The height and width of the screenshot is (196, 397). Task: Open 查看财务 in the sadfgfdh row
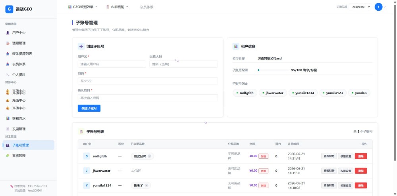click(x=329, y=156)
